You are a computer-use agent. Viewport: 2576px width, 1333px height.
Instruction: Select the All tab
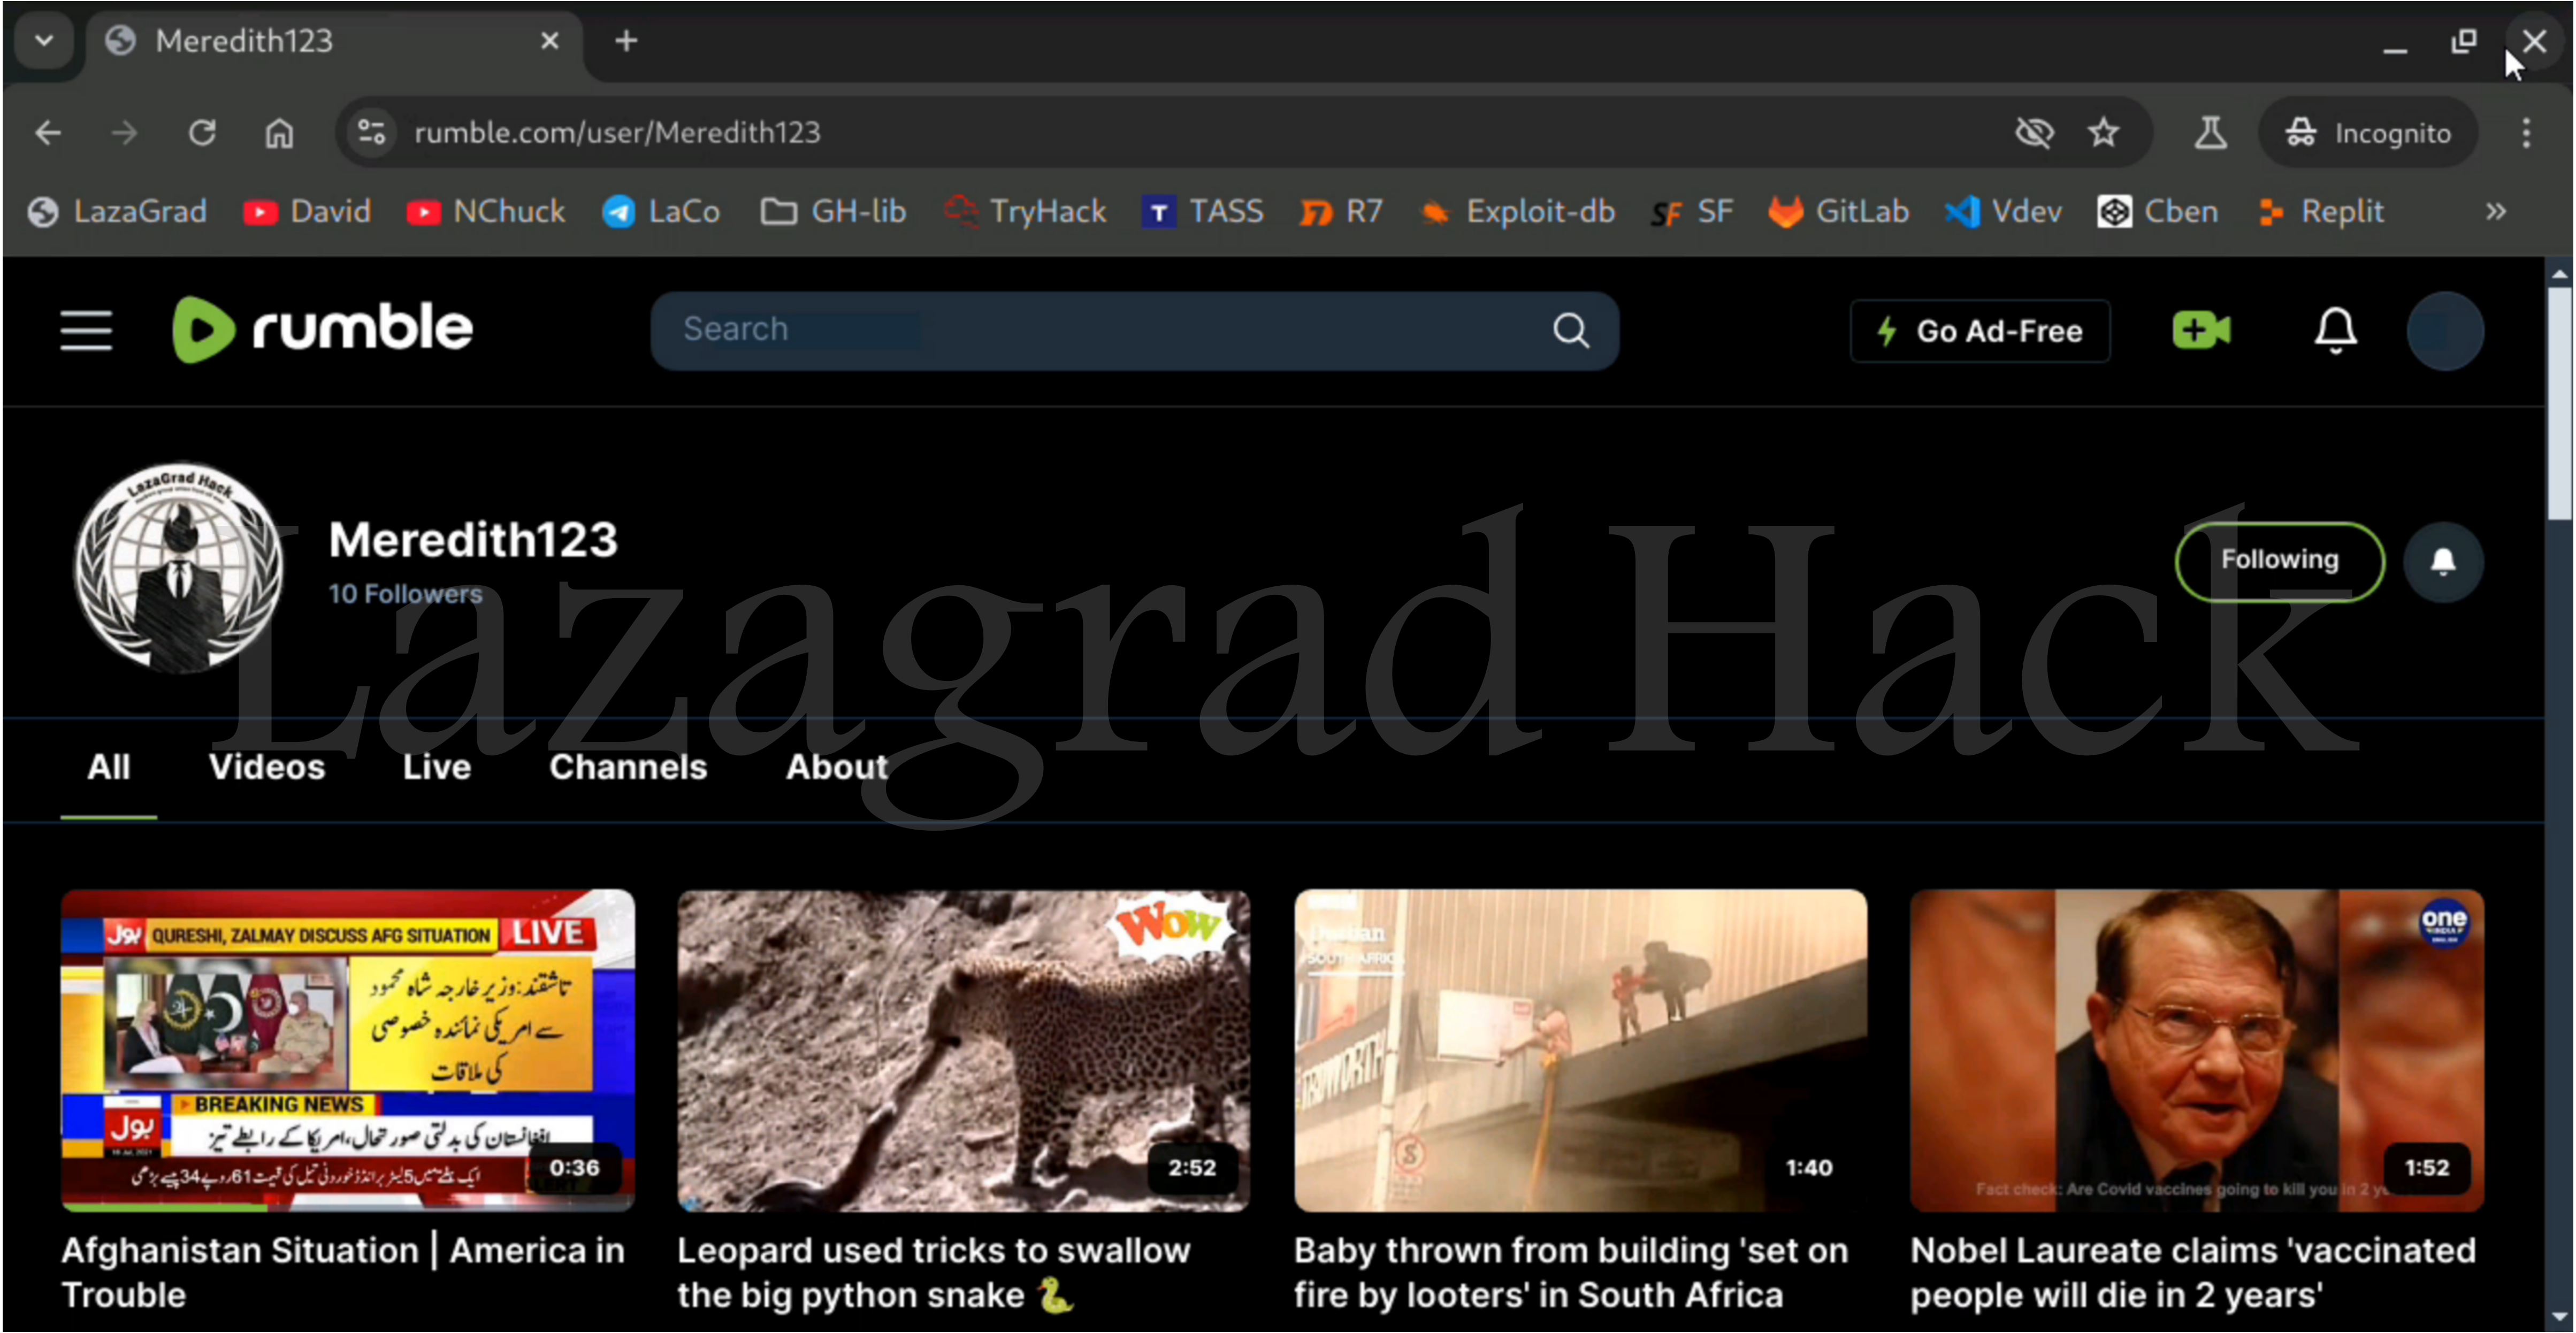point(108,767)
